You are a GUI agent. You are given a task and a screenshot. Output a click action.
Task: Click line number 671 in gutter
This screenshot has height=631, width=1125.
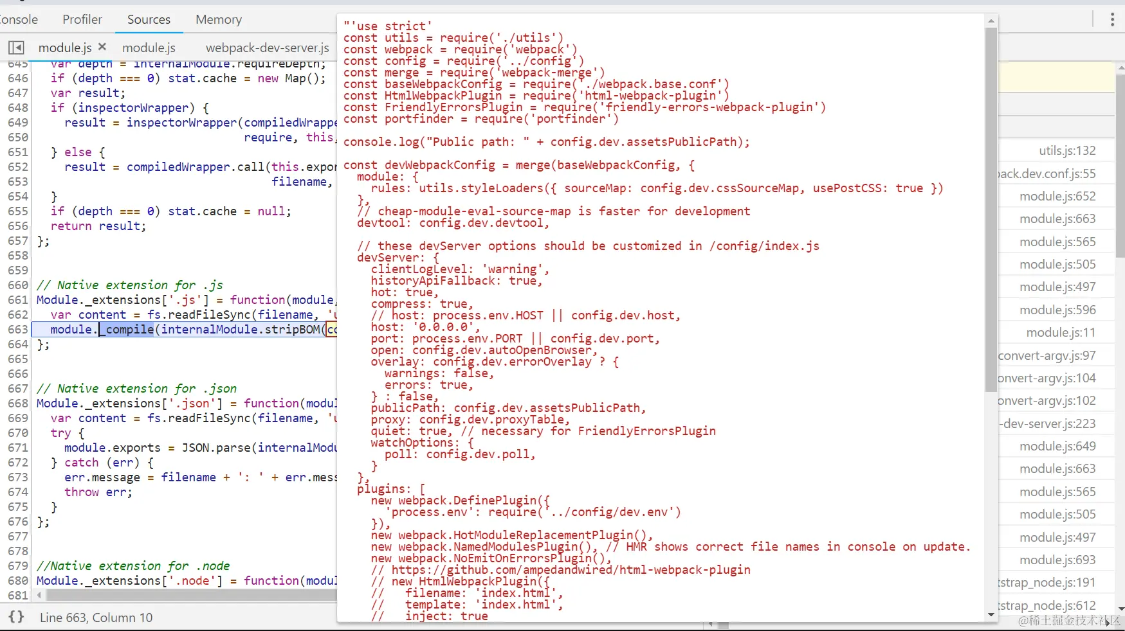[x=18, y=447]
